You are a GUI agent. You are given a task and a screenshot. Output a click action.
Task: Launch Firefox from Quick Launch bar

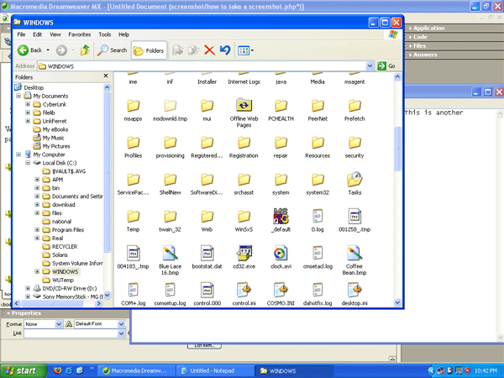57,370
